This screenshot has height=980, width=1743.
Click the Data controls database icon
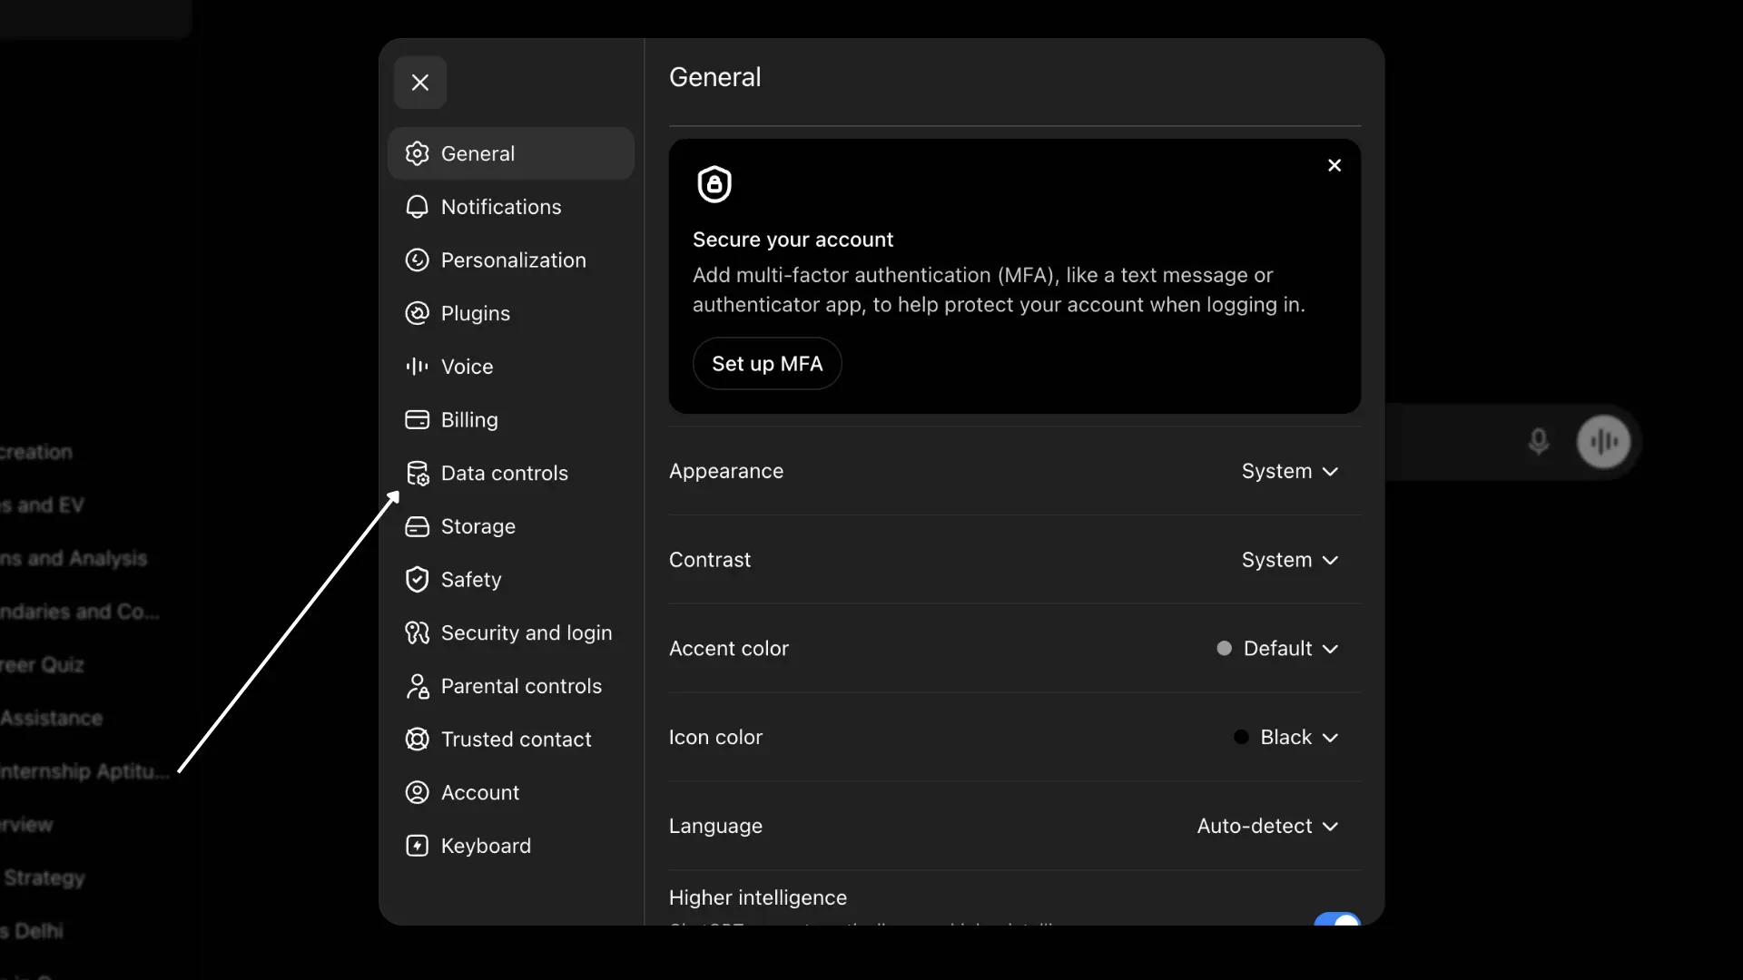(417, 473)
